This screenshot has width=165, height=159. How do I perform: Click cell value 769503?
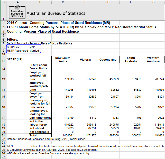coord(69,79)
